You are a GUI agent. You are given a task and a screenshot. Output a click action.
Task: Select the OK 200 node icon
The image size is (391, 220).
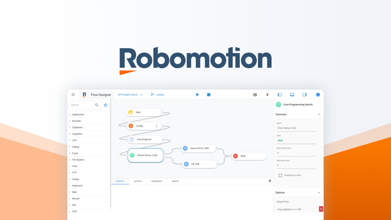click(186, 164)
